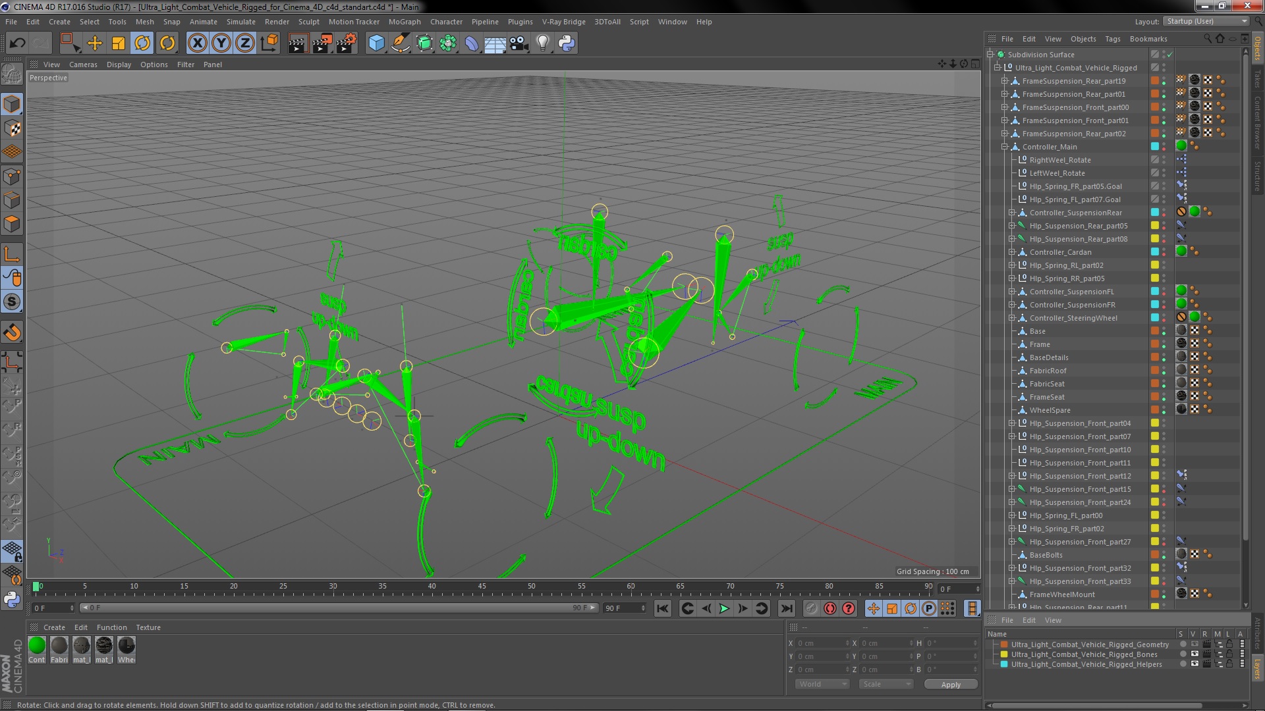
Task: Select the Scale tool in toolbar
Action: (119, 43)
